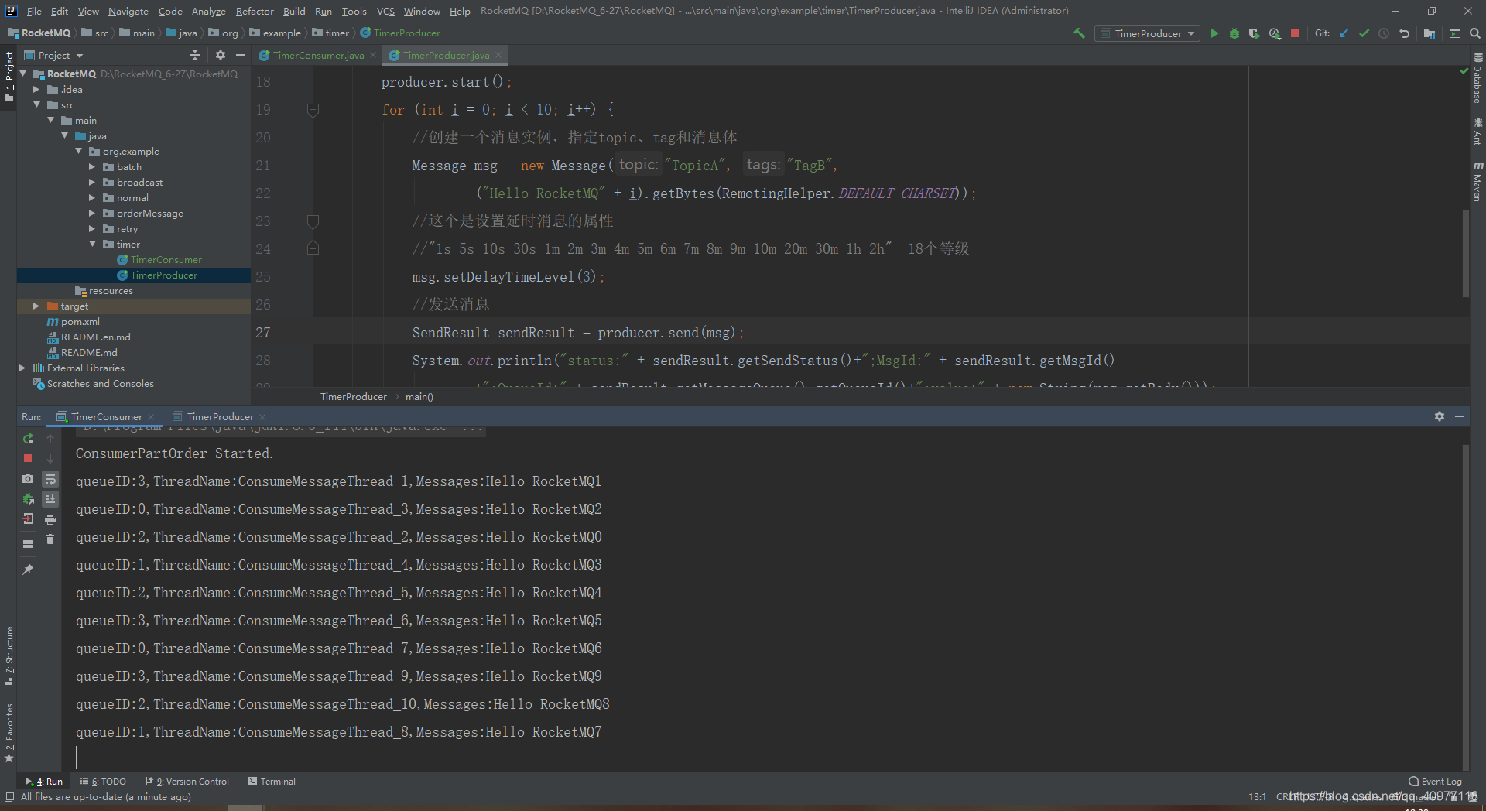Viewport: 1486px width, 811px height.
Task: Run TimerProducer with the green play button
Action: 1214,33
